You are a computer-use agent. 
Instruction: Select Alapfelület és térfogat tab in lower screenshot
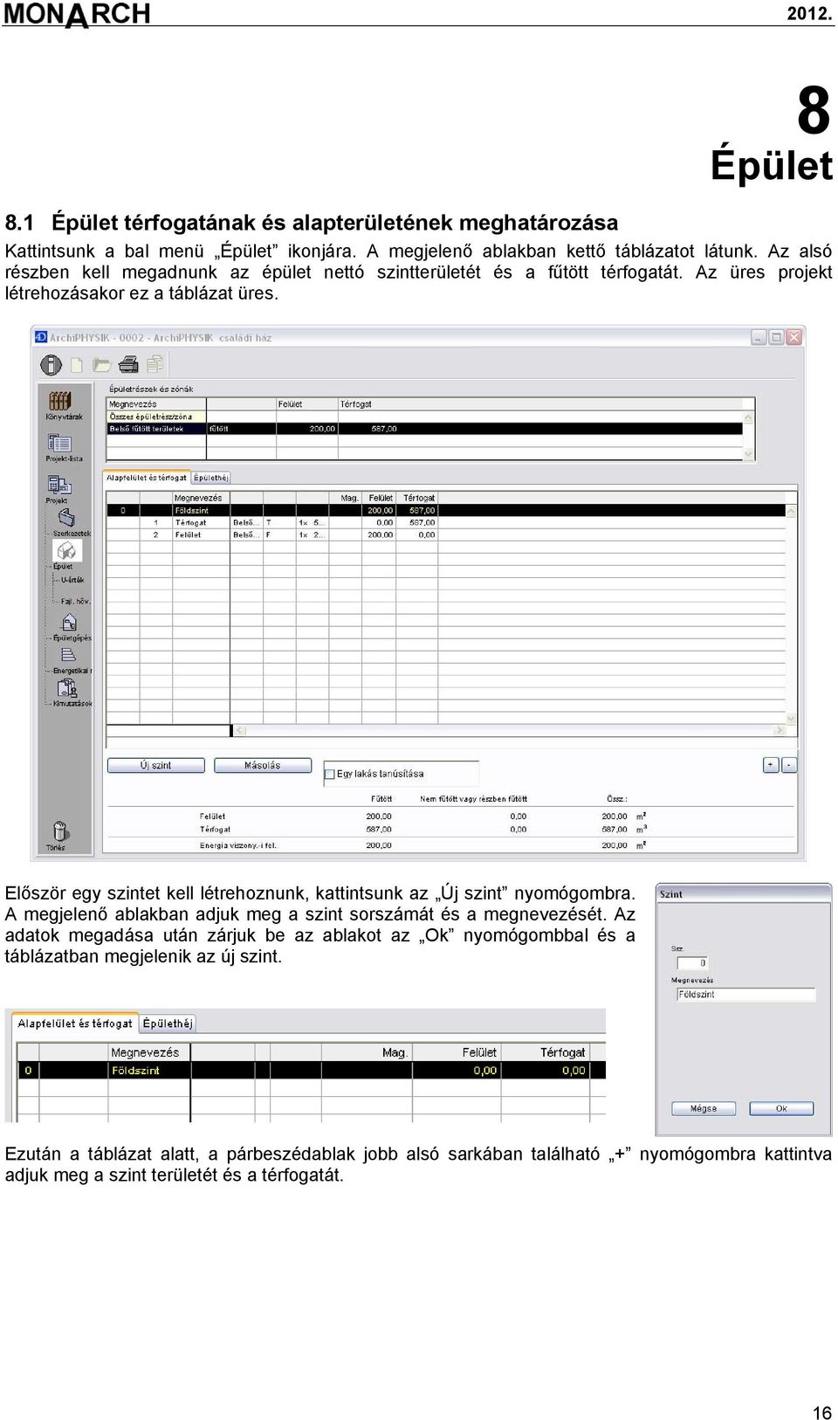(75, 1024)
